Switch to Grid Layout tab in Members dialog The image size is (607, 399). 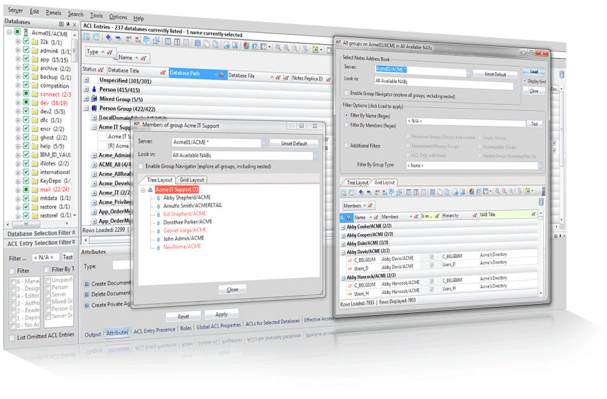(192, 180)
